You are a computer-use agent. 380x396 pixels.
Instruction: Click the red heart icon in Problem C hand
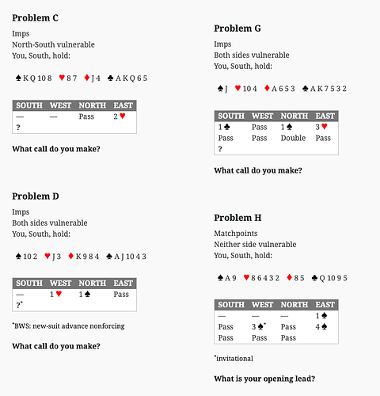pos(62,78)
